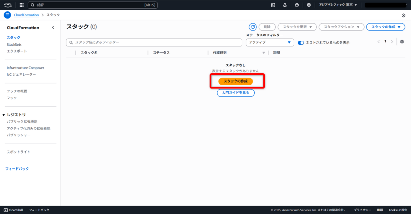This screenshot has width=411, height=214.
Task: Open Infrastructure Composer in the sidebar
Action: pyautogui.click(x=25, y=68)
